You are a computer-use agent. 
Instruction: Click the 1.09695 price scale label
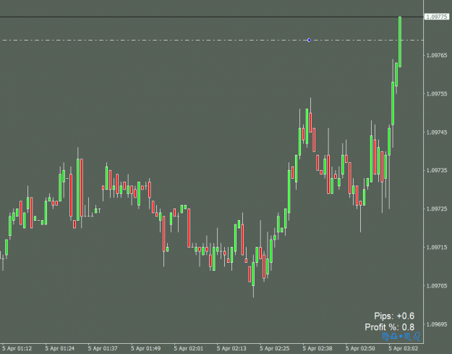[437, 324]
